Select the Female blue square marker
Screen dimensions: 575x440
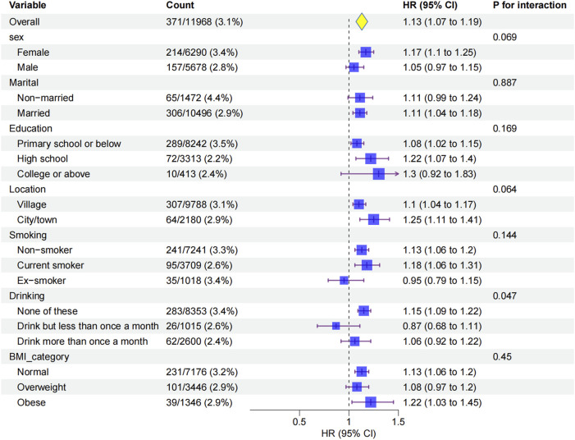point(366,53)
